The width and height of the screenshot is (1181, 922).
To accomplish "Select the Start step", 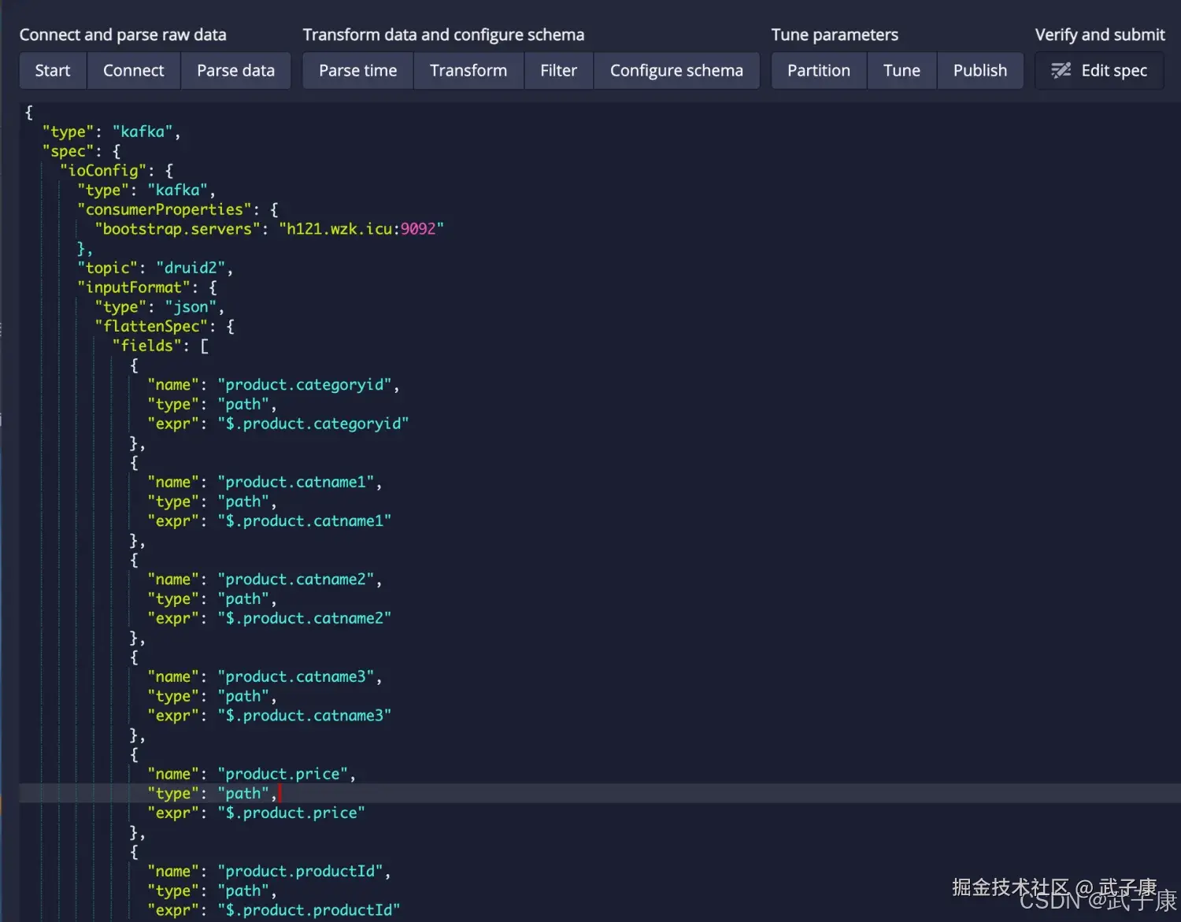I will 52,70.
